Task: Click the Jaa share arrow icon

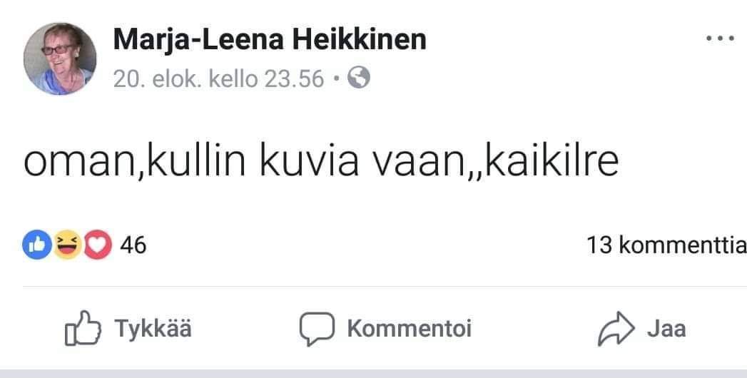Action: (x=615, y=329)
